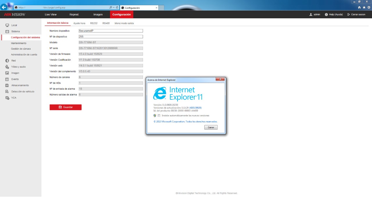Save settings with the Guardar button

[x=66, y=107]
